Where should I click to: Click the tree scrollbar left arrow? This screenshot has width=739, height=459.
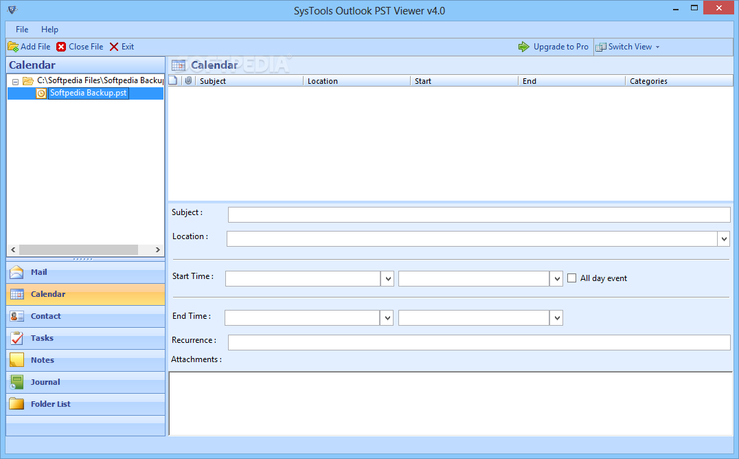click(13, 249)
